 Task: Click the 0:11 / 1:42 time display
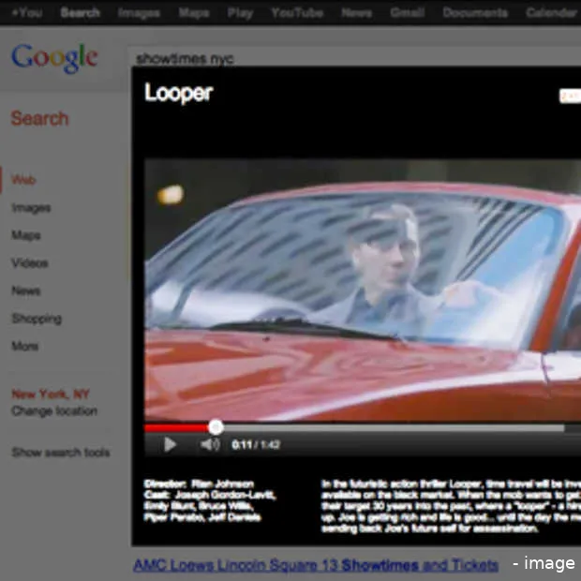(x=256, y=444)
